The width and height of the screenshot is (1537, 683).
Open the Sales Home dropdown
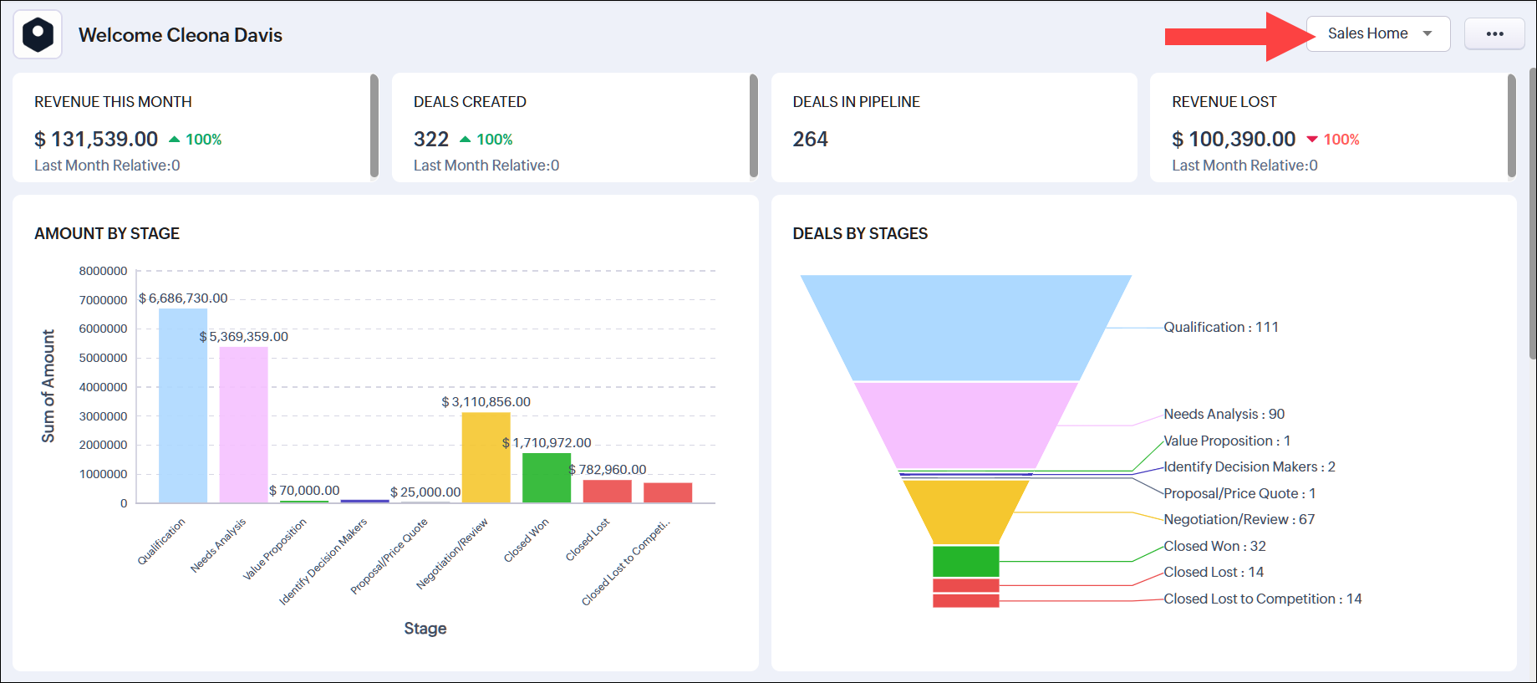(x=1377, y=33)
